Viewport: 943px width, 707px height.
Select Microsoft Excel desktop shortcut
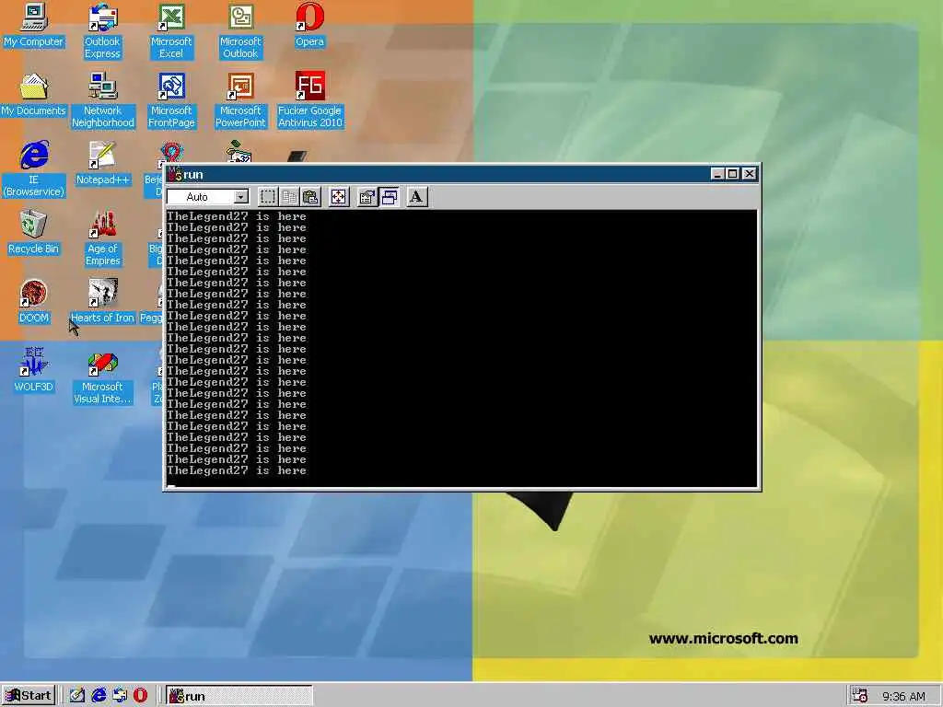[171, 30]
